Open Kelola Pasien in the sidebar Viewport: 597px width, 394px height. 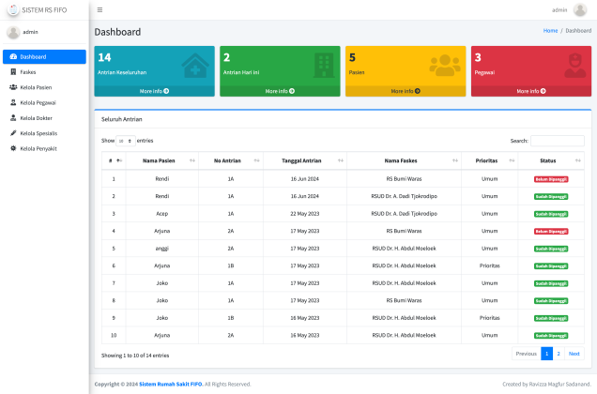click(36, 87)
